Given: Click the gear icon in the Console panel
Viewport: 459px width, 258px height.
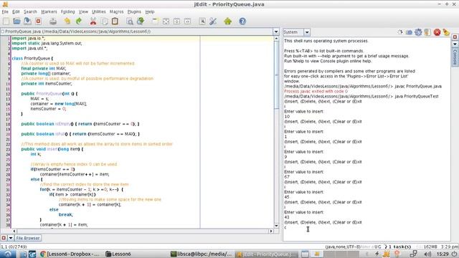Looking at the screenshot, I should click(x=418, y=32).
